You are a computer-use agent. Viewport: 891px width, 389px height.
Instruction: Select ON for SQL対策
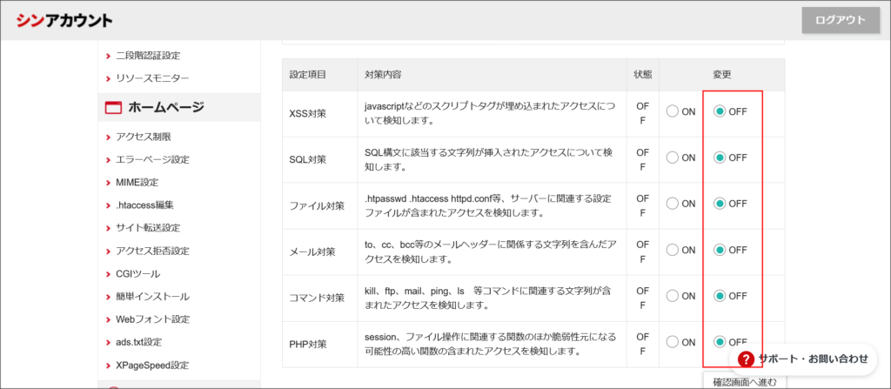673,158
